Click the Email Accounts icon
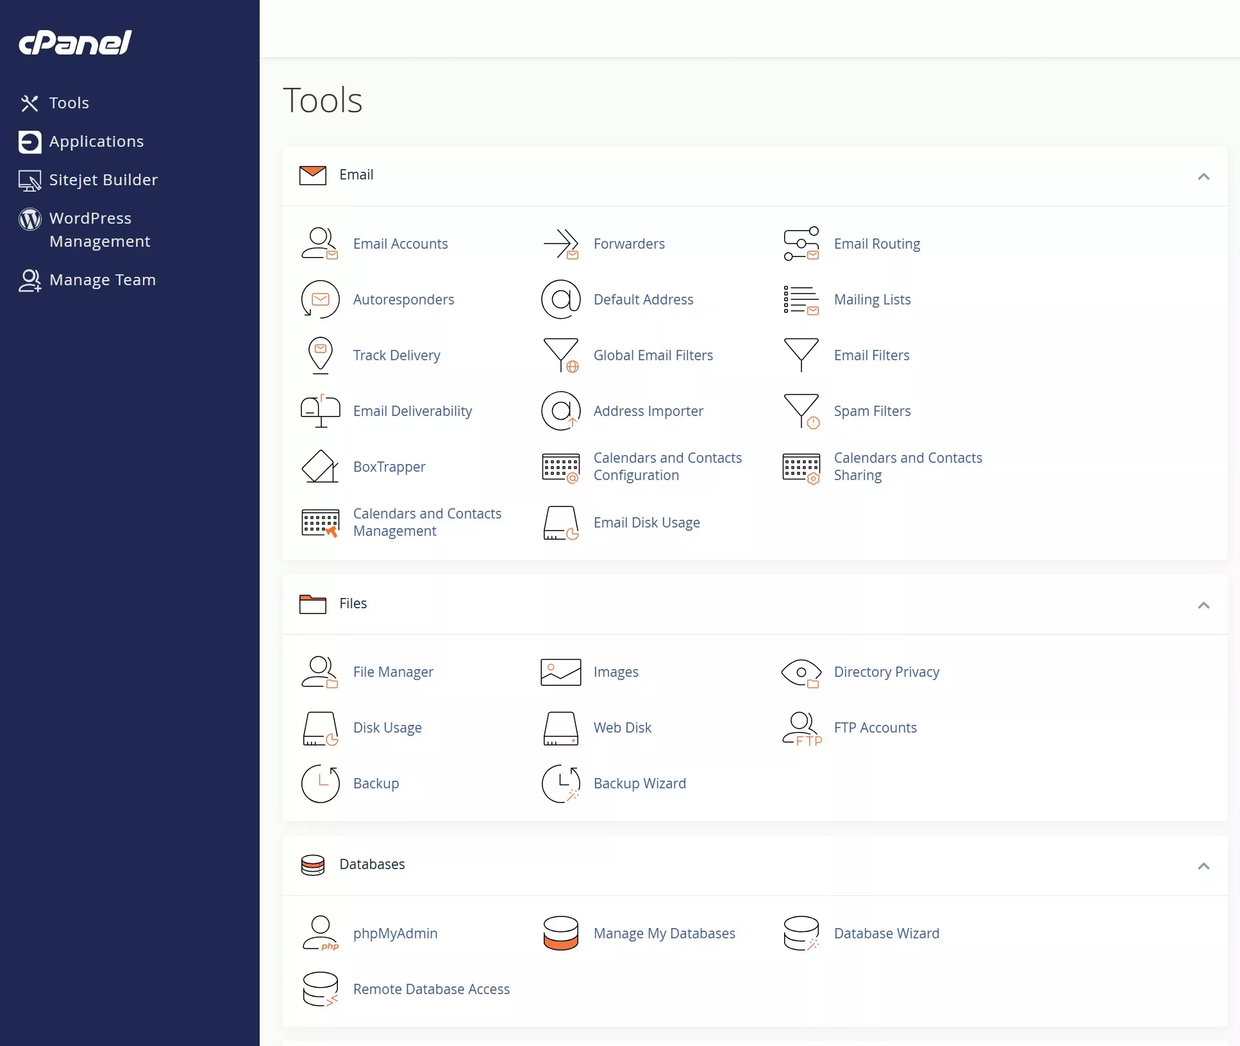This screenshot has height=1046, width=1240. coord(319,244)
